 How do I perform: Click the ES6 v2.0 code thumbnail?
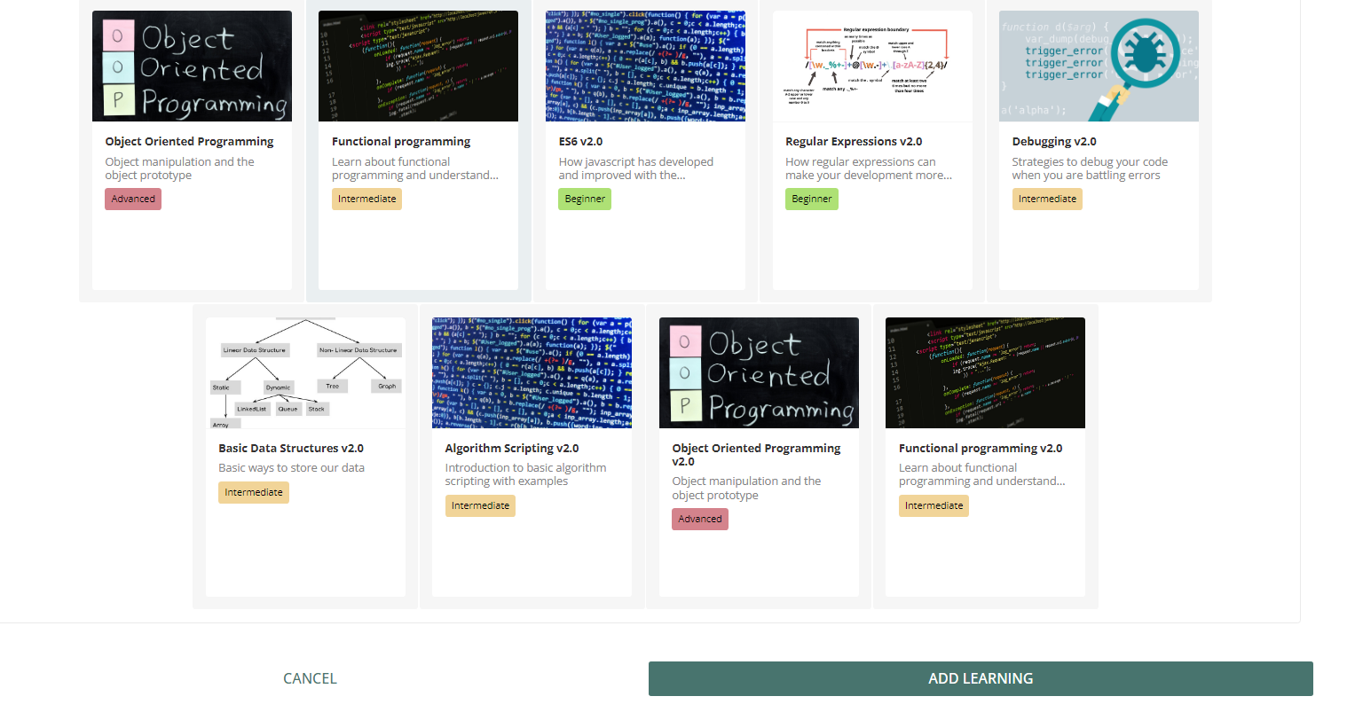click(x=645, y=67)
